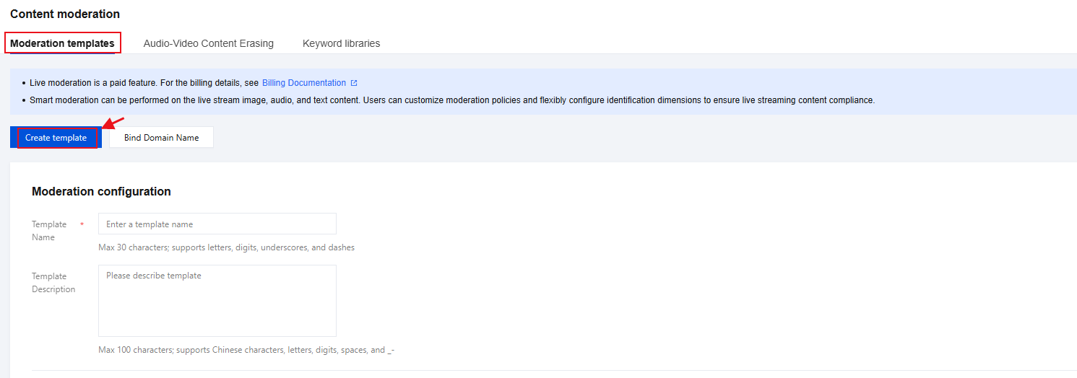Screen dimensions: 1077x378
Task: Follow the Billing Documentation link
Action: pos(303,83)
